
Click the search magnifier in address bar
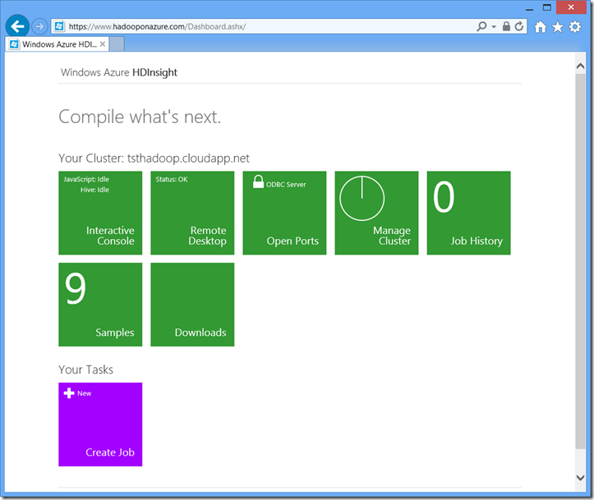[x=481, y=26]
